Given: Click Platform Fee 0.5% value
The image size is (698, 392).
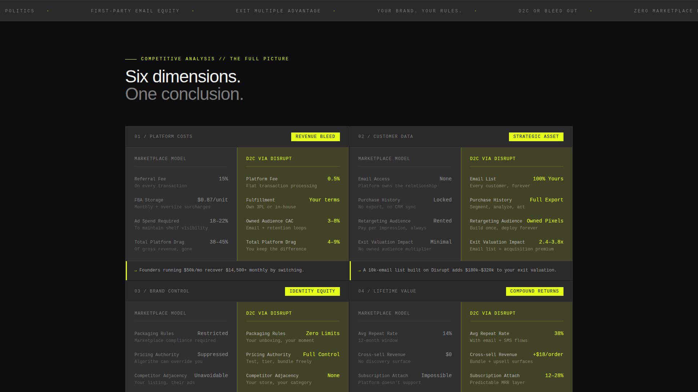Looking at the screenshot, I should [x=333, y=179].
